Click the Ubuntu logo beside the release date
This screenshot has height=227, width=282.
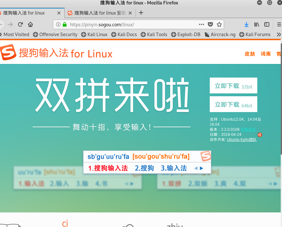coord(260,135)
